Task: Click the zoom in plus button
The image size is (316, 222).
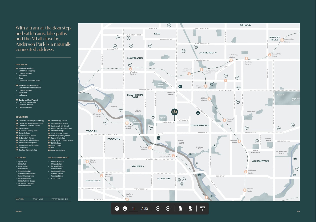Action: (x=168, y=209)
